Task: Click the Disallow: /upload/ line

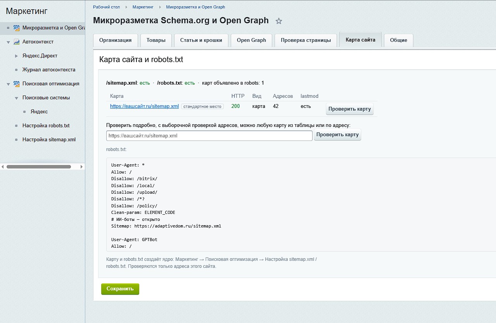Action: click(134, 192)
